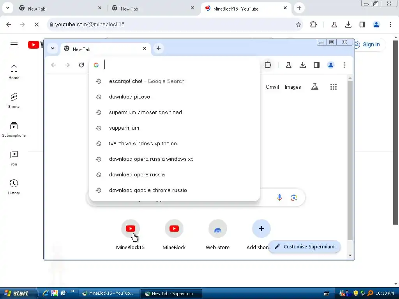Open Downloads in front window toolbar
Viewport: 399px width, 299px height.
[x=302, y=65]
